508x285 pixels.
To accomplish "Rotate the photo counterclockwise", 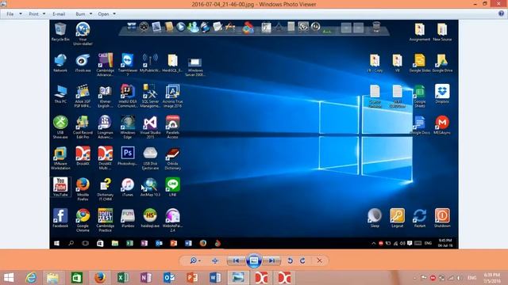I will (290, 260).
